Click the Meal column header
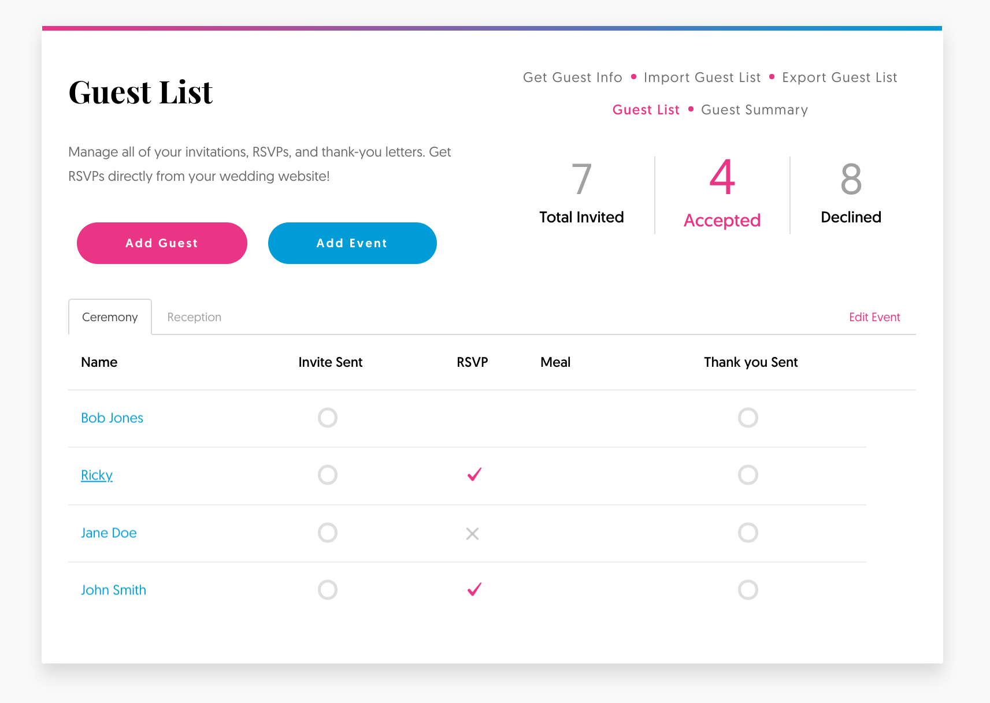990x703 pixels. coord(555,362)
